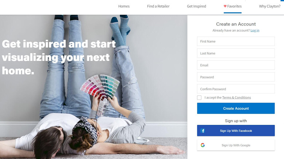Check the accept Terms & Conditions checkbox
This screenshot has height=159, width=284.
pos(199,98)
